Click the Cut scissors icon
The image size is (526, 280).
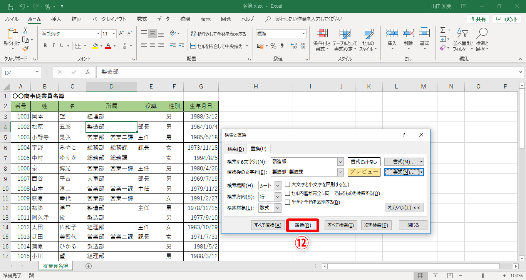25,31
